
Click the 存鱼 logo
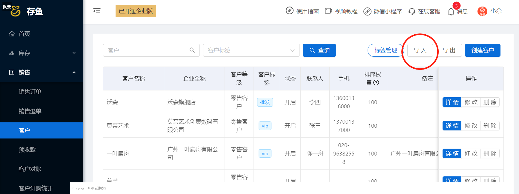pos(27,11)
